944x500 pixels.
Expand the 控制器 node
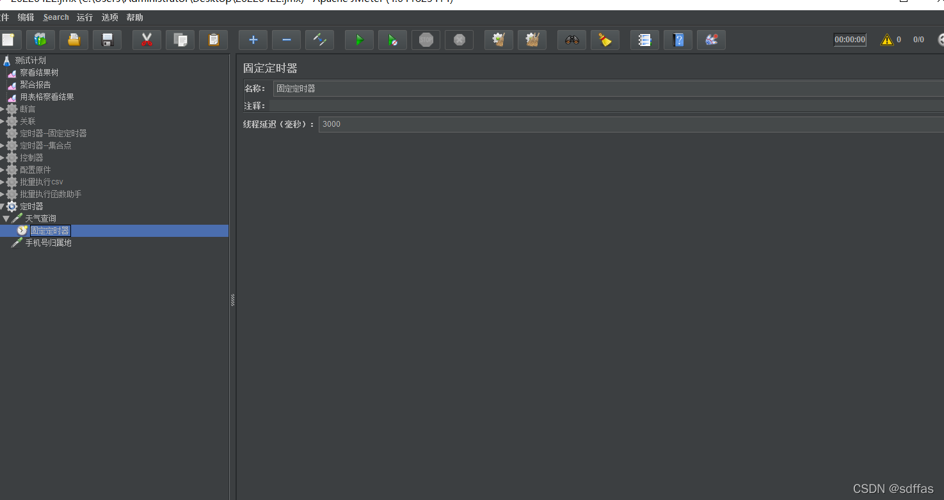pyautogui.click(x=3, y=157)
